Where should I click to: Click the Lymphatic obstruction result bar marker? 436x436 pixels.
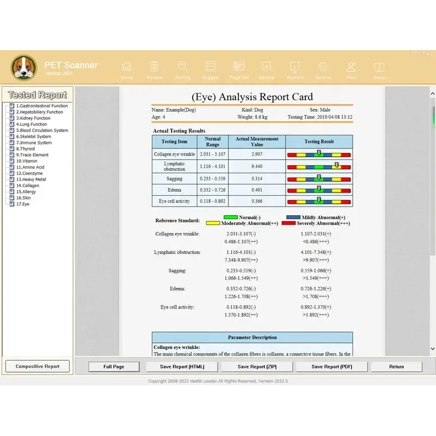click(x=337, y=165)
